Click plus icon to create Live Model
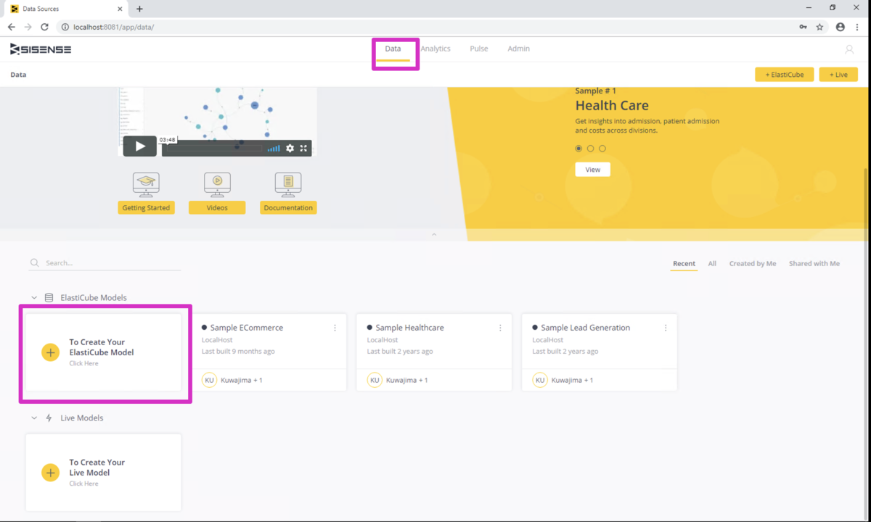871x522 pixels. click(50, 473)
